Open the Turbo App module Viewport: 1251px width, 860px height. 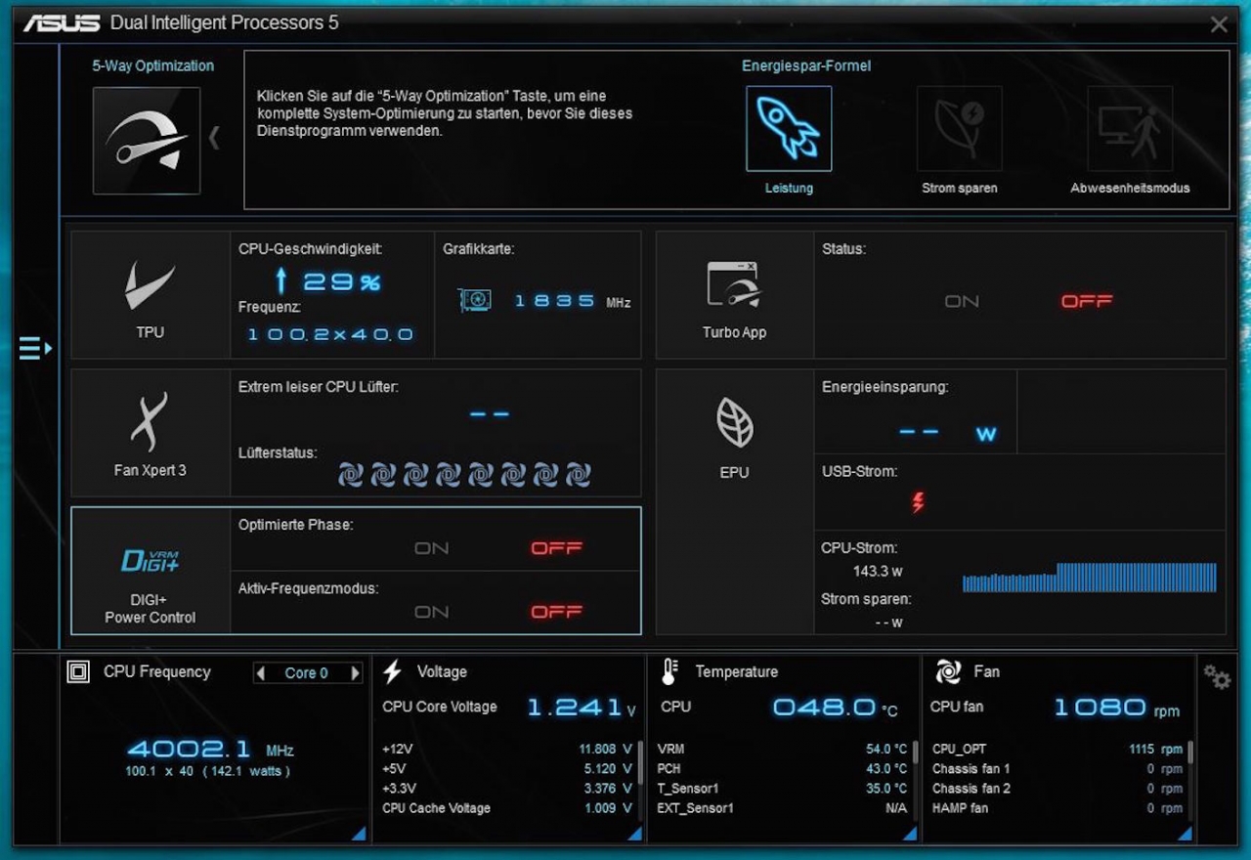coord(735,295)
